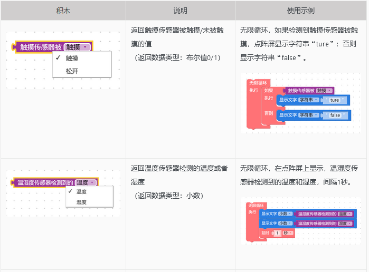Open temperature humidity example block image

click(301, 221)
